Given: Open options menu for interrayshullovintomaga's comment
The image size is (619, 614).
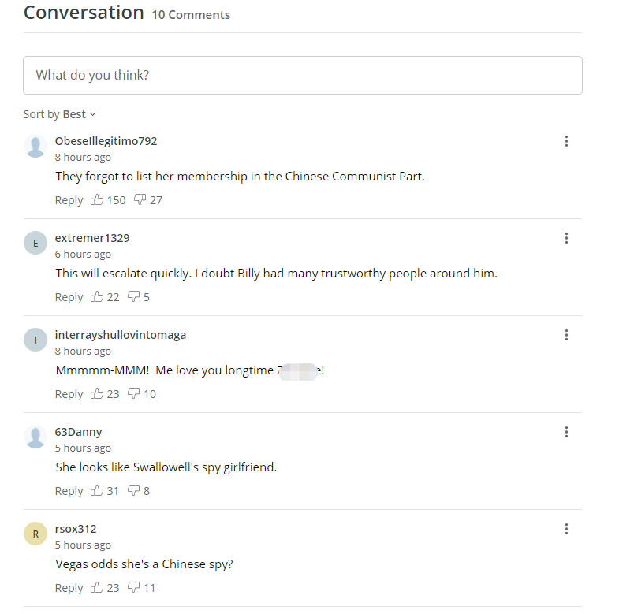Looking at the screenshot, I should [x=566, y=335].
